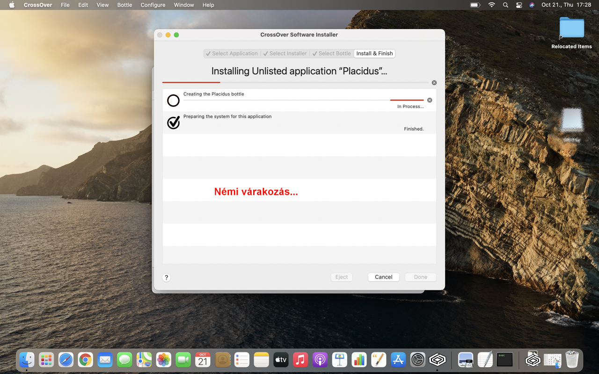599x374 pixels.
Task: Click the running CrossOver icon beside System Preferences
Action: tap(438, 360)
